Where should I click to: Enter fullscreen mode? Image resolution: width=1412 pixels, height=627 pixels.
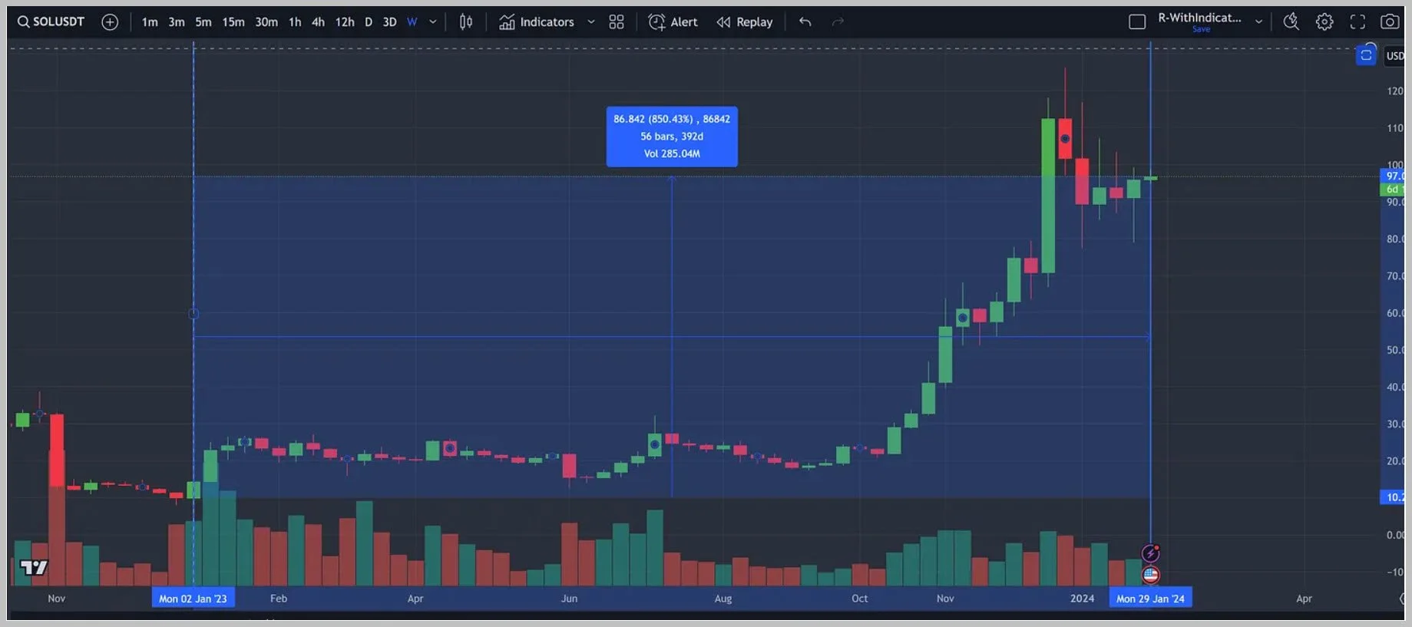1357,22
